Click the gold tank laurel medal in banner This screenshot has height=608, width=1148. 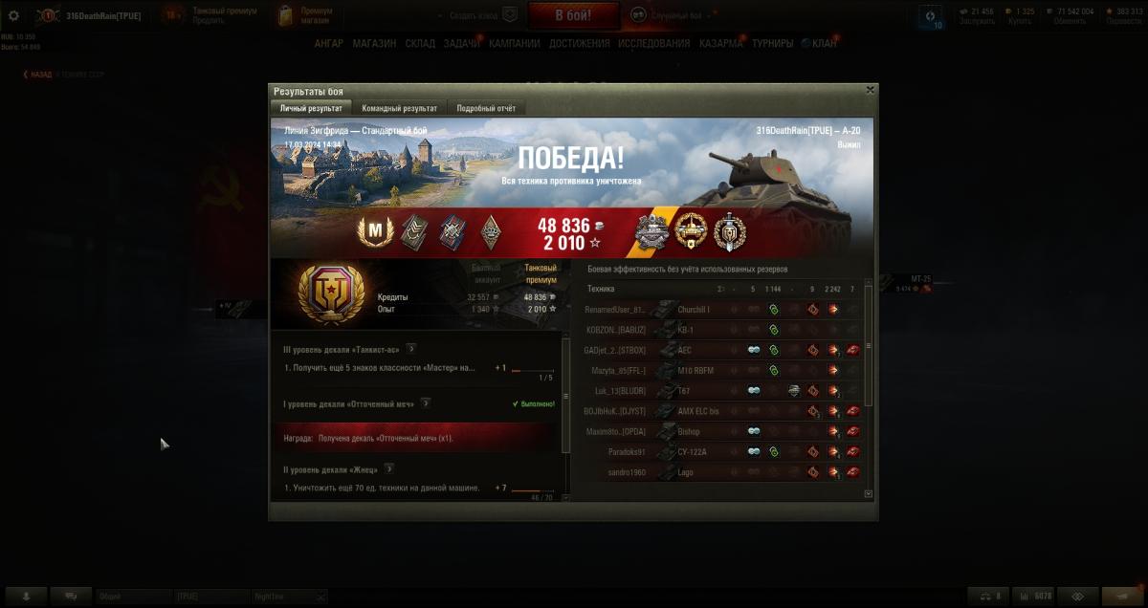[692, 230]
